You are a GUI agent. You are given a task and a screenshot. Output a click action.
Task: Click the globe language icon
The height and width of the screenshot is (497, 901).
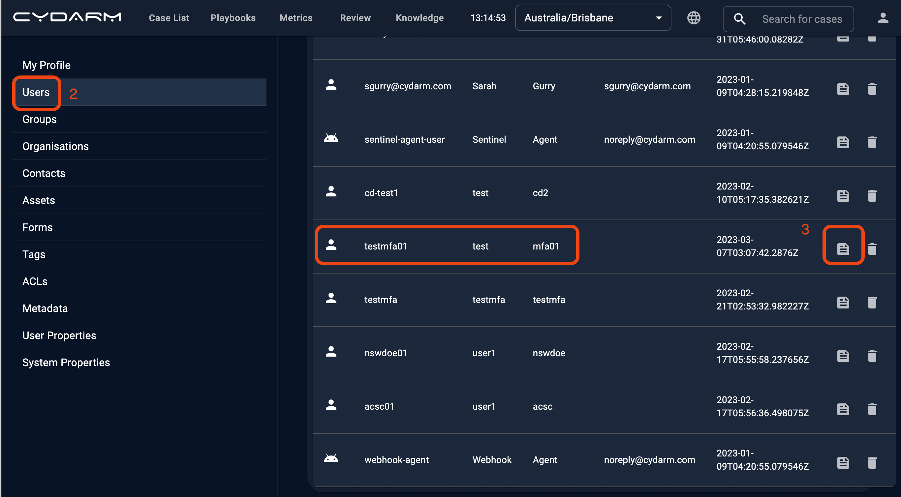(x=694, y=18)
